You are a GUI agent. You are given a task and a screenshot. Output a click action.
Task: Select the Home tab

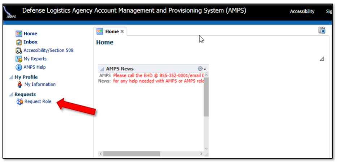(x=111, y=31)
